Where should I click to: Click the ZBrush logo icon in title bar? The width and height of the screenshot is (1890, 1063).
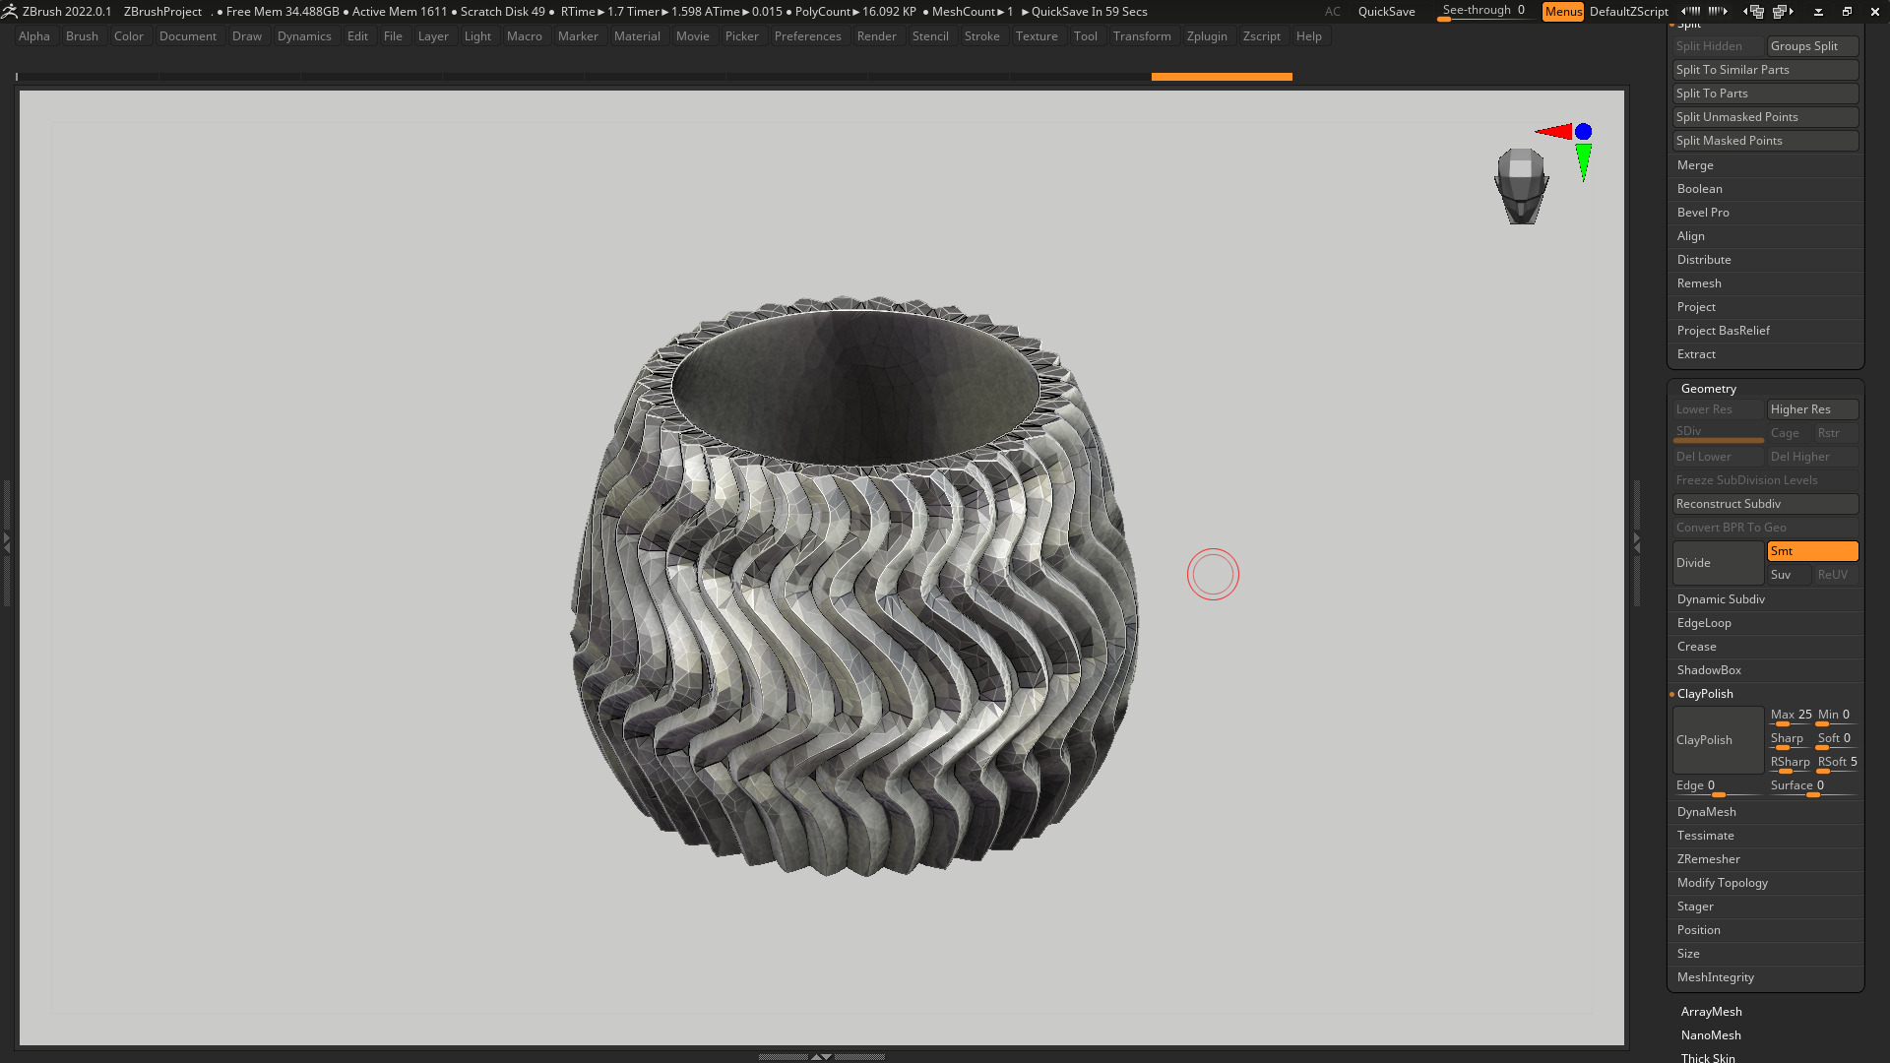pos(9,11)
